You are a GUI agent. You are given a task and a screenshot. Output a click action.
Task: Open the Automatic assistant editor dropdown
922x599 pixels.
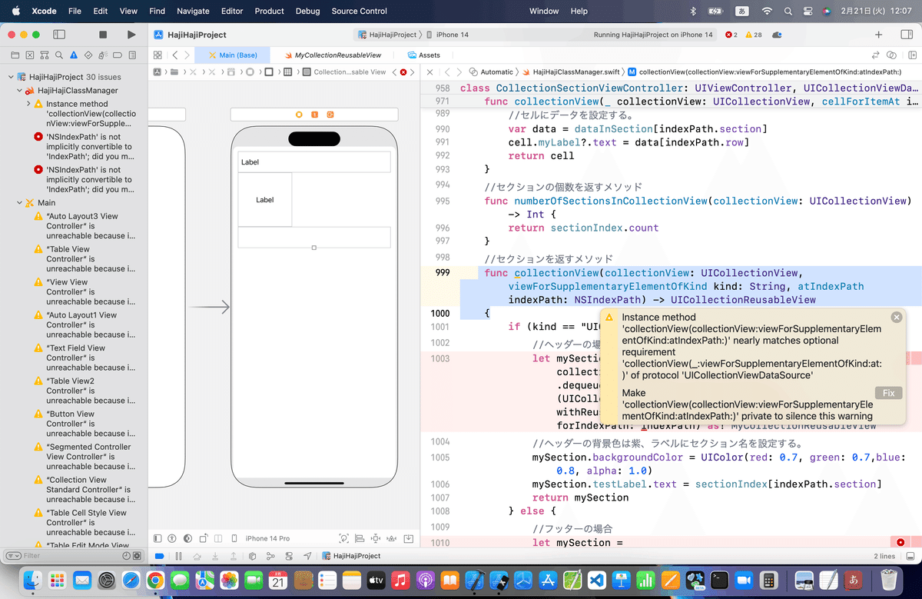point(492,72)
